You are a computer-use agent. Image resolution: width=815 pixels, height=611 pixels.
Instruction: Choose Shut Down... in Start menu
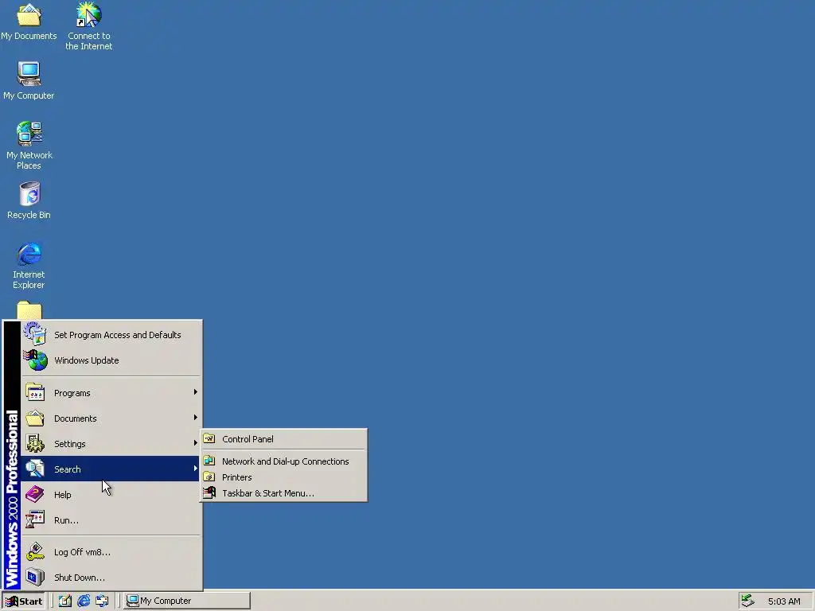pos(111,578)
